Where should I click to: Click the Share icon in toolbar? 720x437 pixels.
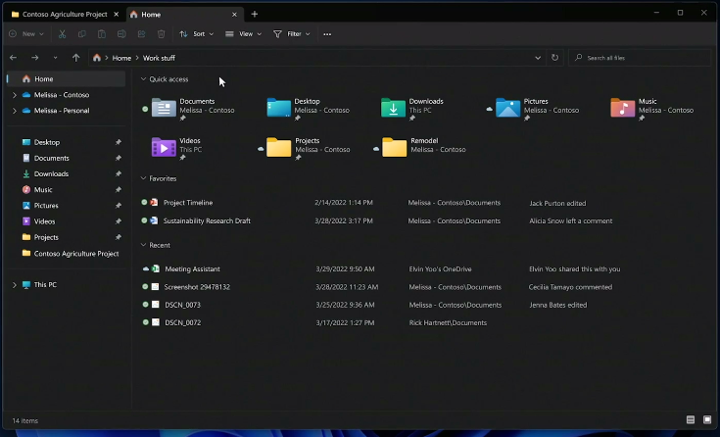[x=141, y=34]
